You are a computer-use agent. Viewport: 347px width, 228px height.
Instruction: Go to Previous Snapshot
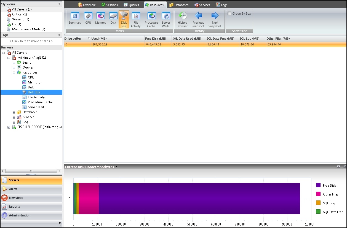(x=198, y=20)
